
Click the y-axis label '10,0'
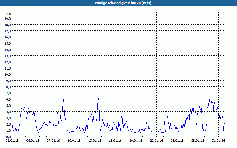tap(8, 75)
